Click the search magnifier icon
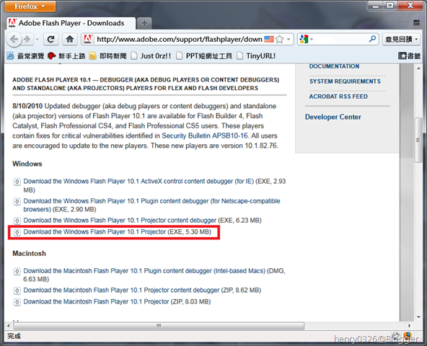 click(x=372, y=40)
